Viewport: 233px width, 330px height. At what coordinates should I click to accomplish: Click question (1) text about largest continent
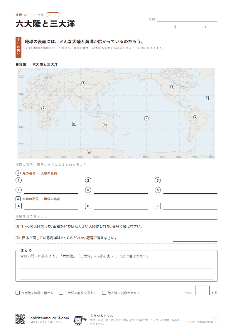click(82, 227)
